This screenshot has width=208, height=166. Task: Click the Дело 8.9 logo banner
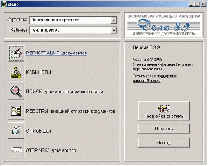164,25
